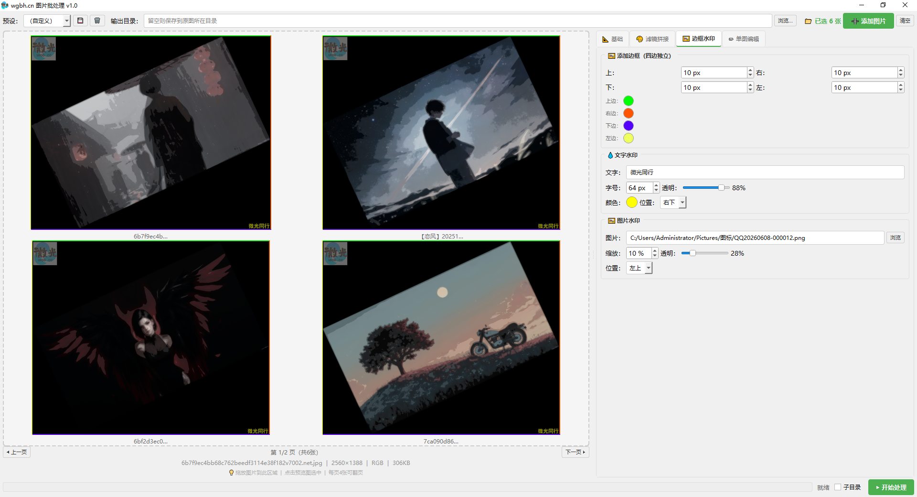Viewport: 917px width, 497px height.
Task: Pick the 下边 purple border color
Action: (x=629, y=126)
